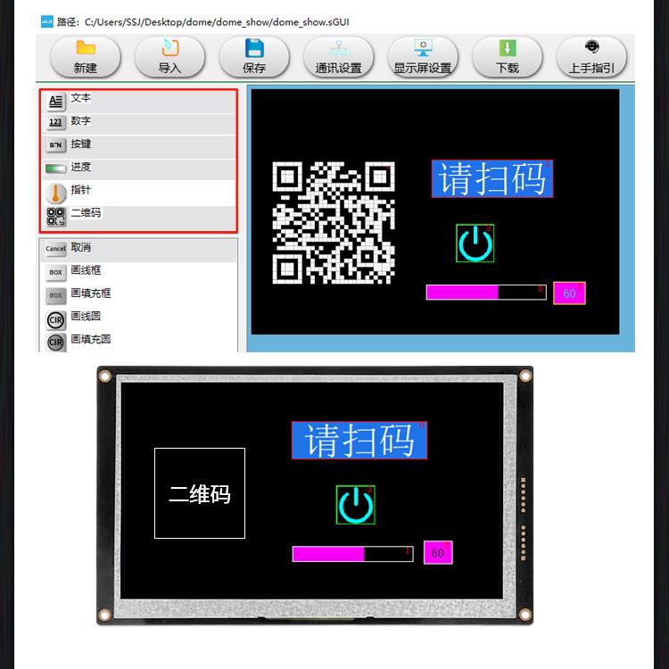Select the 文本 text widget icon
669x669 pixels.
(56, 102)
